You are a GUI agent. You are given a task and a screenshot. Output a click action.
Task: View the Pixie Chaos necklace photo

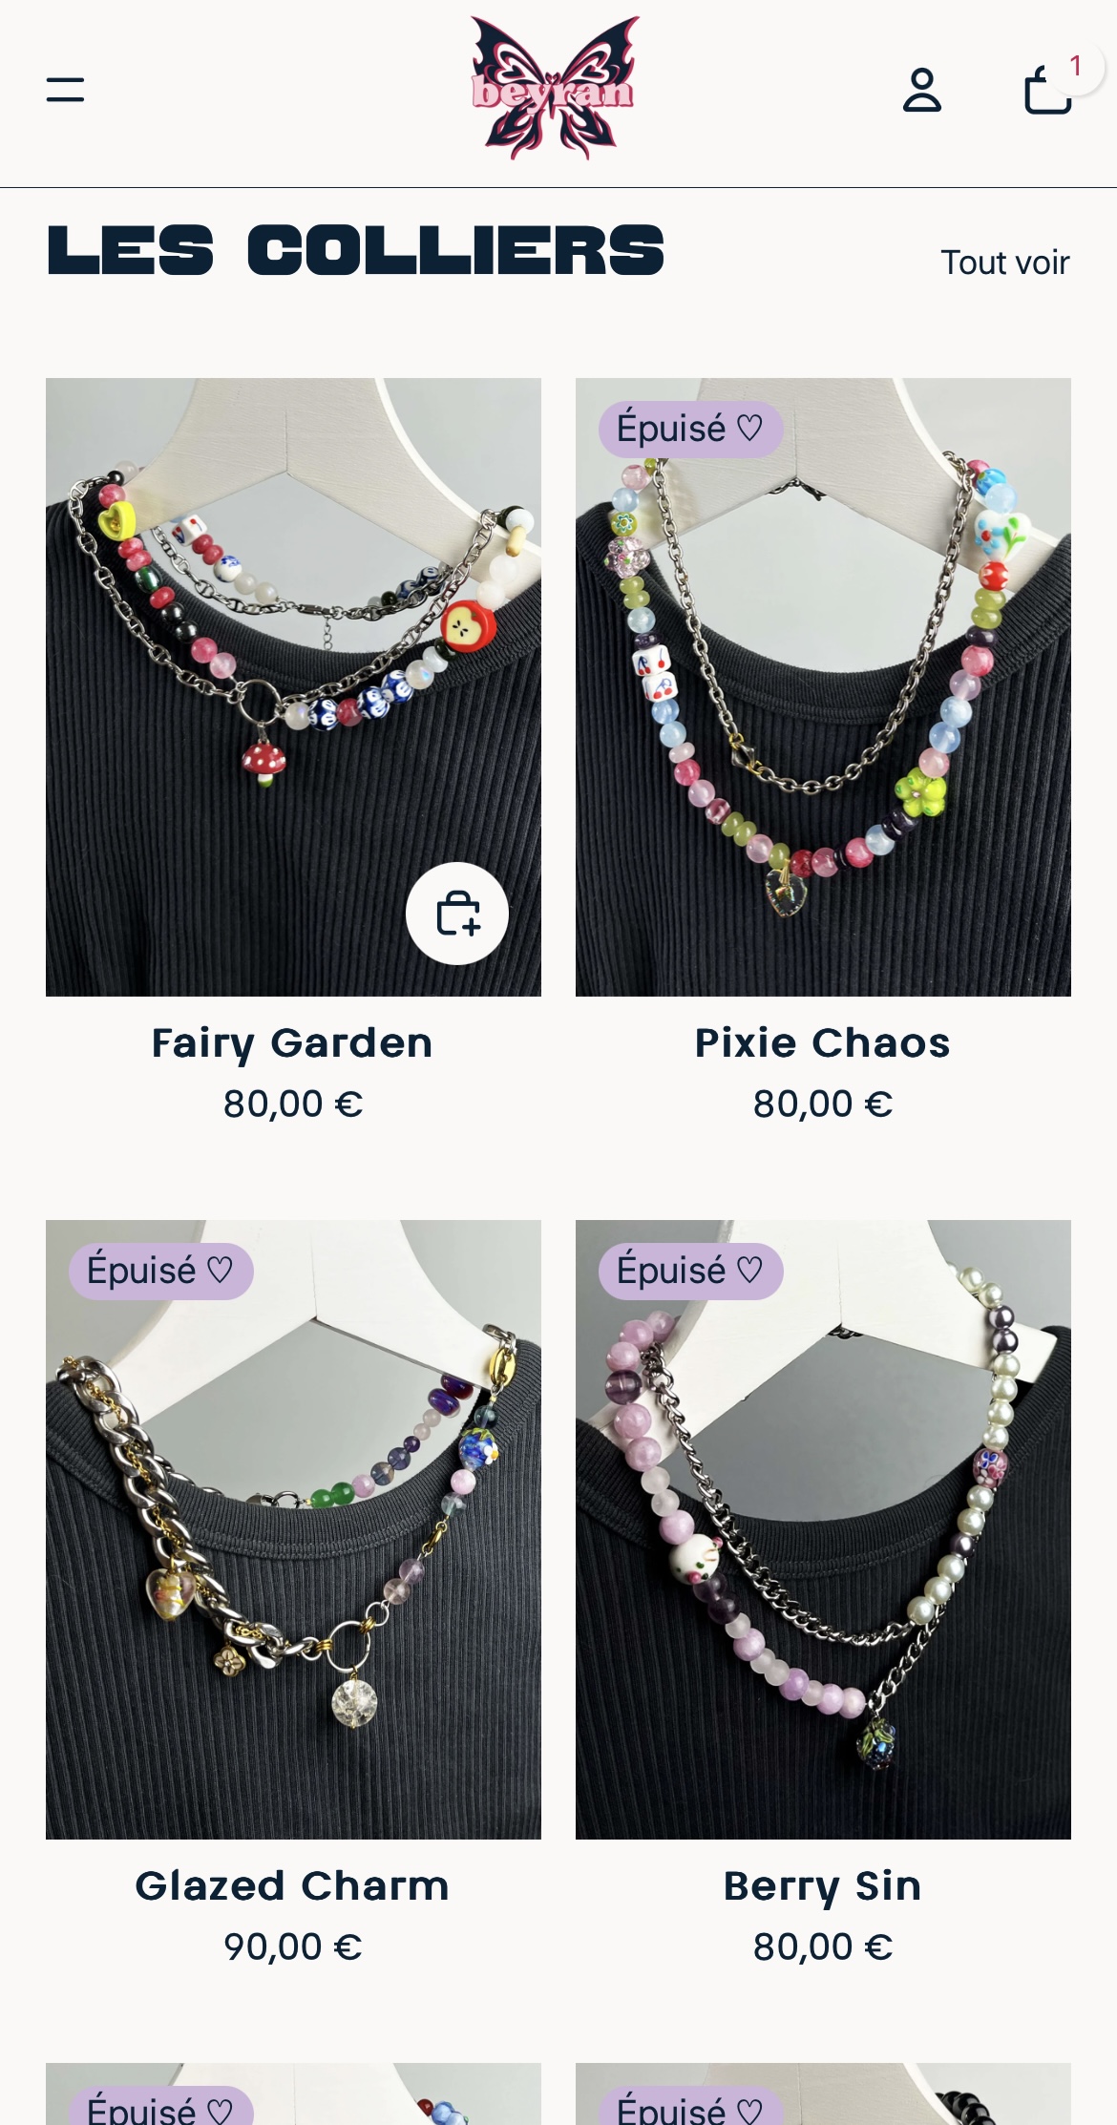point(823,687)
